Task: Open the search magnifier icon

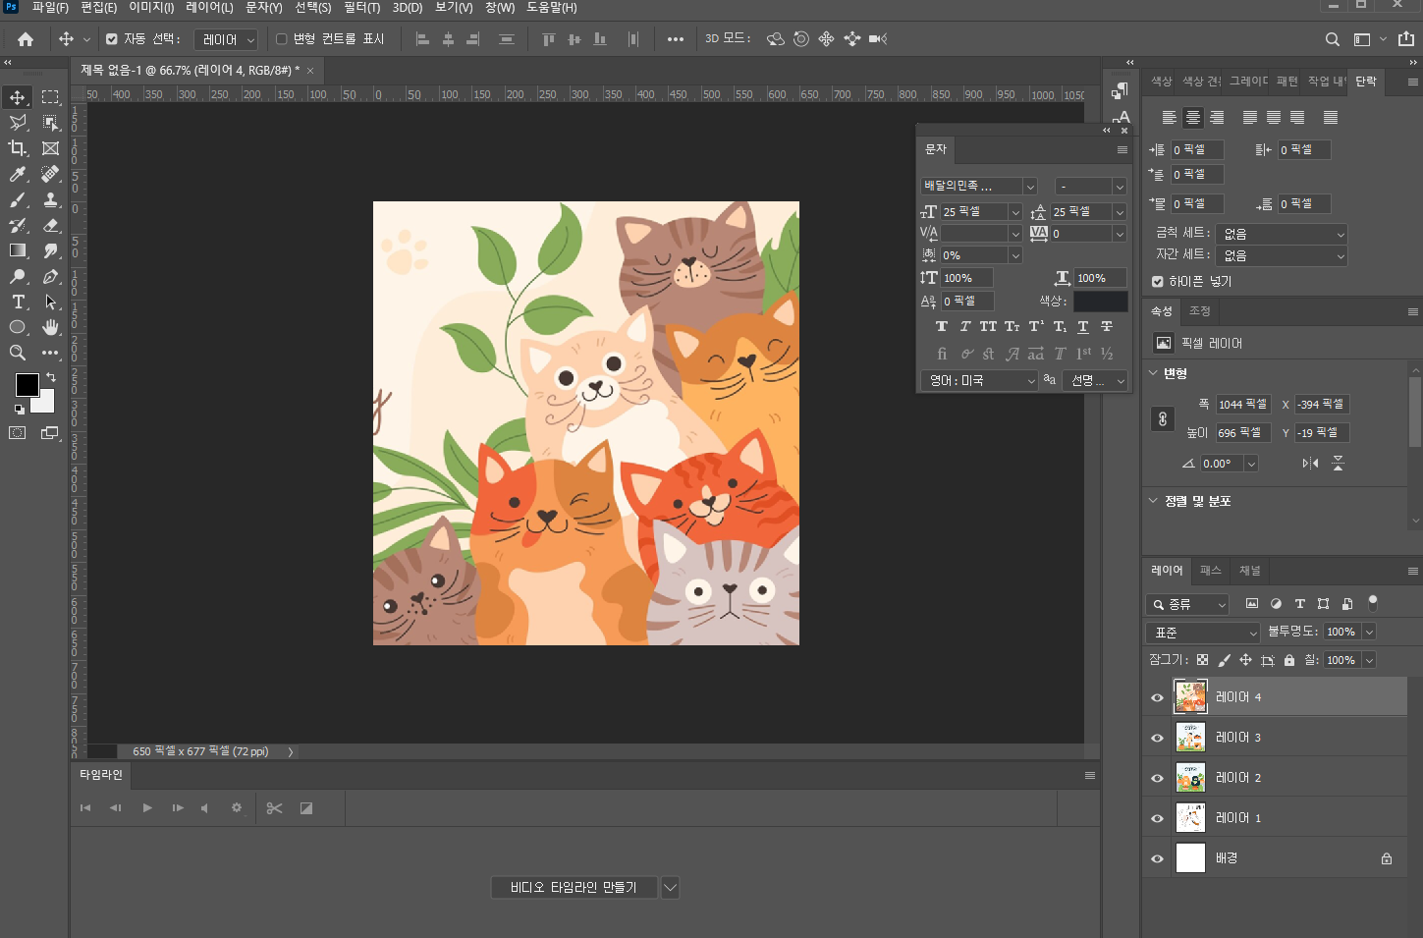Action: coord(1333,39)
